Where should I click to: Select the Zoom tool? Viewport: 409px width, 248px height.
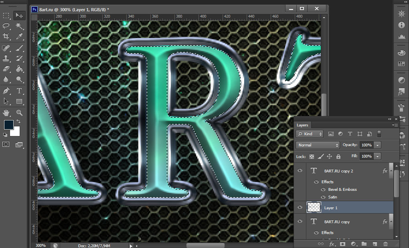pos(19,112)
